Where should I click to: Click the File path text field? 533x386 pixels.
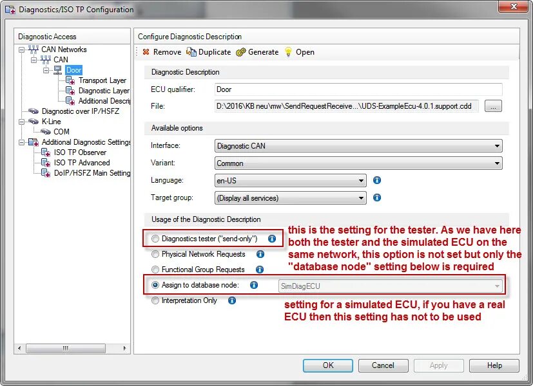pyautogui.click(x=346, y=106)
